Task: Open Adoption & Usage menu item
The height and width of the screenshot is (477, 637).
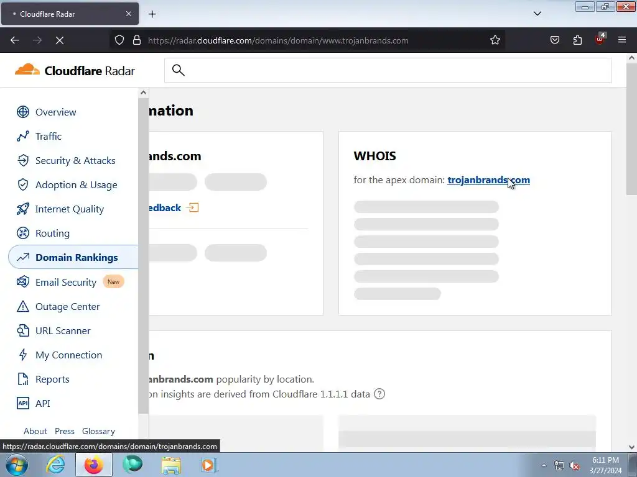Action: (76, 185)
